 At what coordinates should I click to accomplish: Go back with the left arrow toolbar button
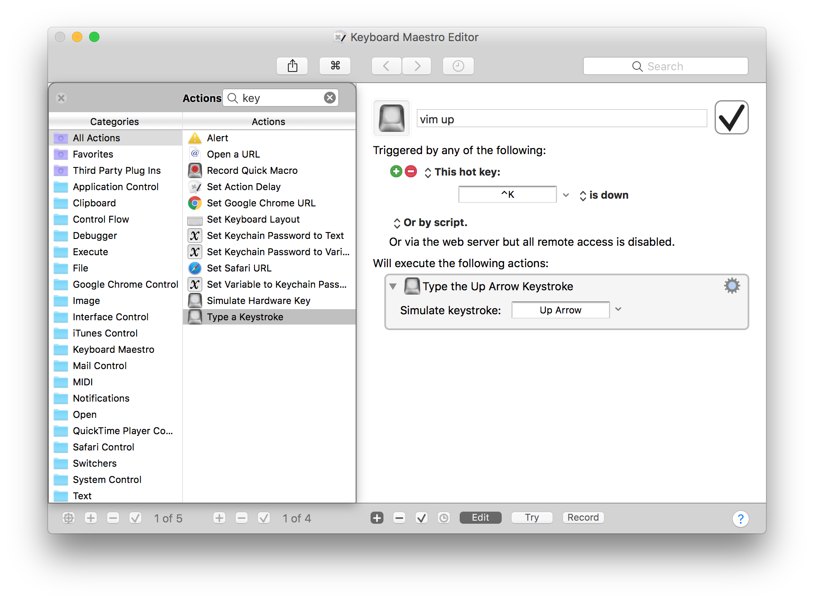tap(386, 66)
